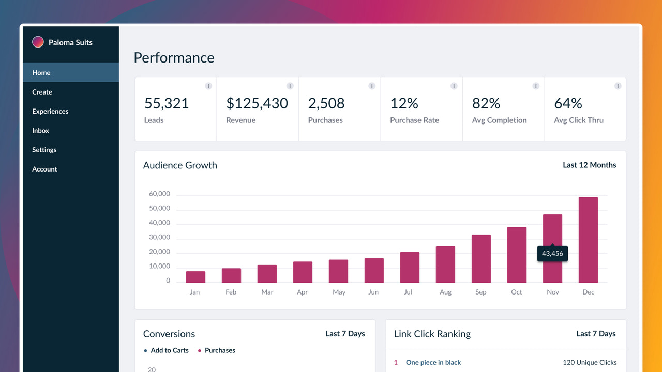Open the Purchases metric info icon
Viewport: 662px width, 372px height.
[372, 86]
